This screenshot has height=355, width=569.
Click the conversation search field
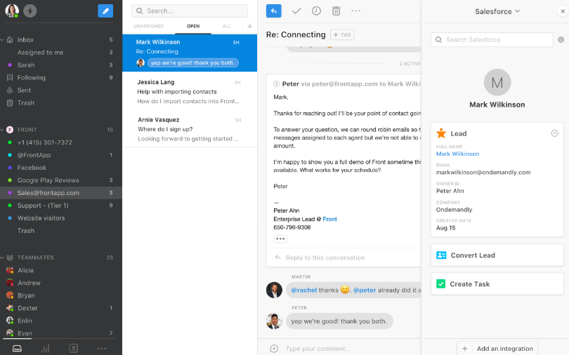[190, 11]
